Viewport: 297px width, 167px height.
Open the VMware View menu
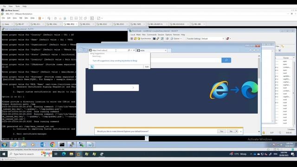pos(14,18)
